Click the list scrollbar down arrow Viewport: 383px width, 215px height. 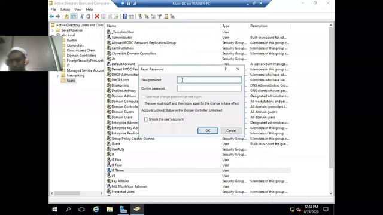[x=331, y=193]
